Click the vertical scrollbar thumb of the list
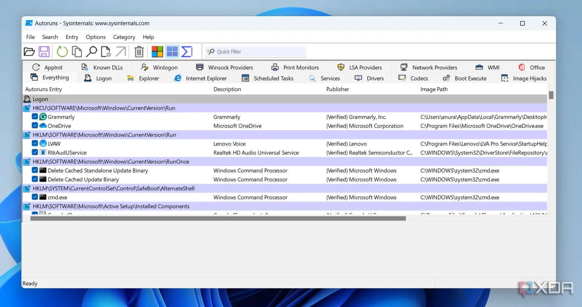The width and height of the screenshot is (582, 307). [551, 95]
